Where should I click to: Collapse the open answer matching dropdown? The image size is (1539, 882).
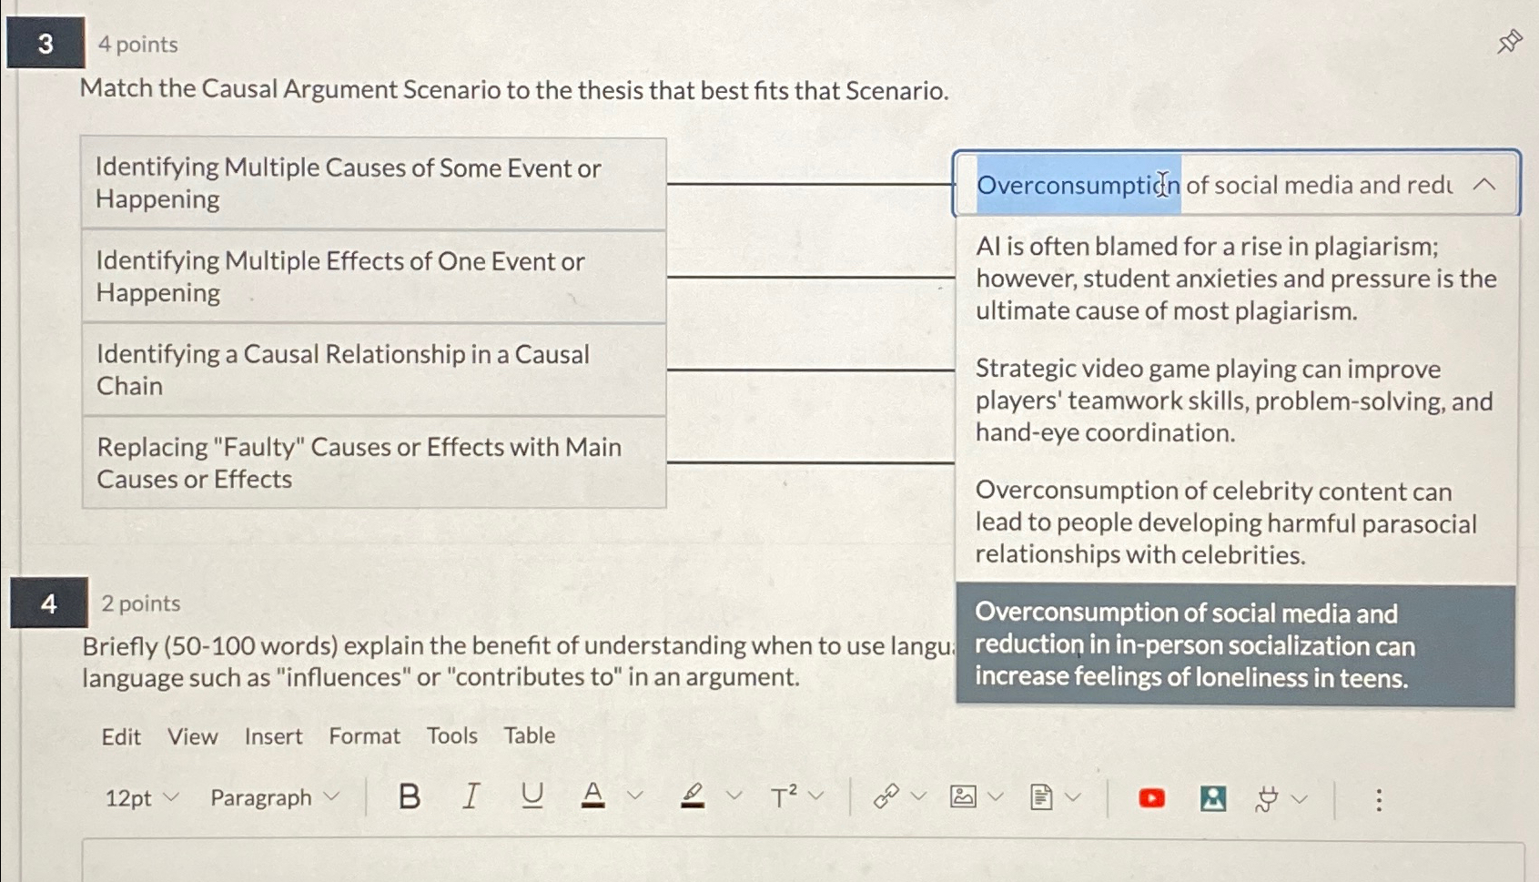point(1485,185)
